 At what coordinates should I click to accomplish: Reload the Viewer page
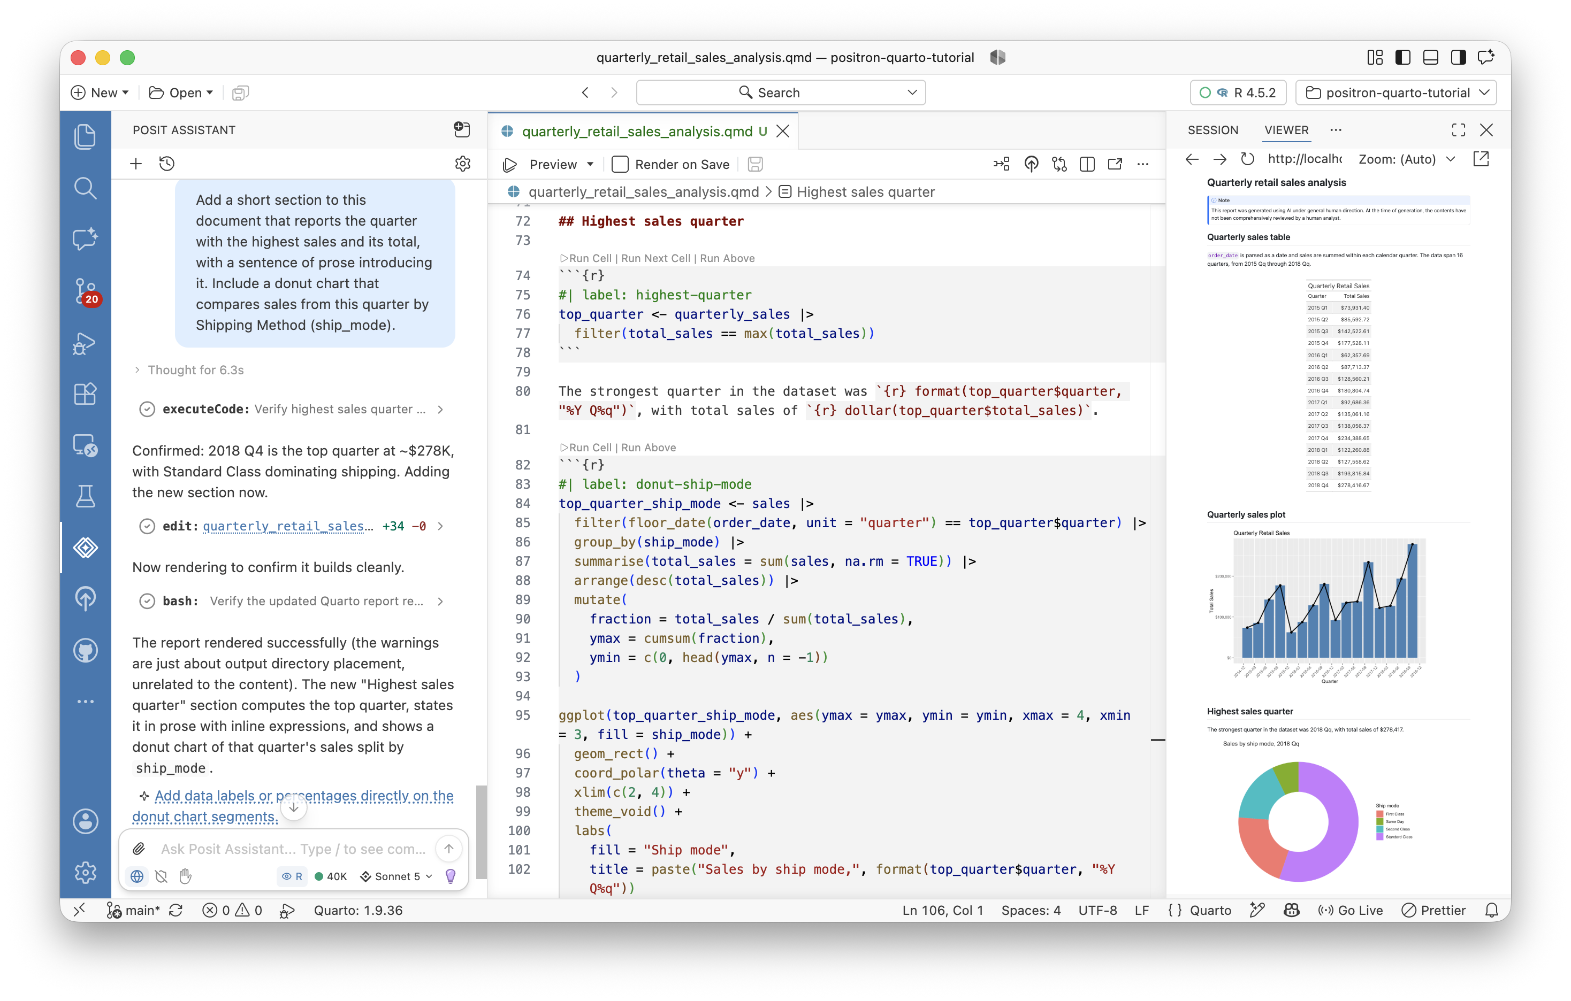[x=1247, y=159]
